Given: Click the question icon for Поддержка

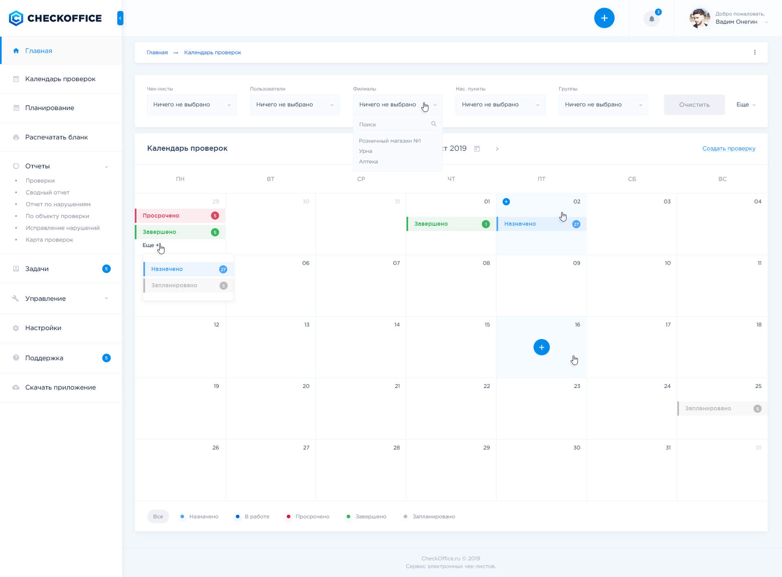Looking at the screenshot, I should coord(16,358).
